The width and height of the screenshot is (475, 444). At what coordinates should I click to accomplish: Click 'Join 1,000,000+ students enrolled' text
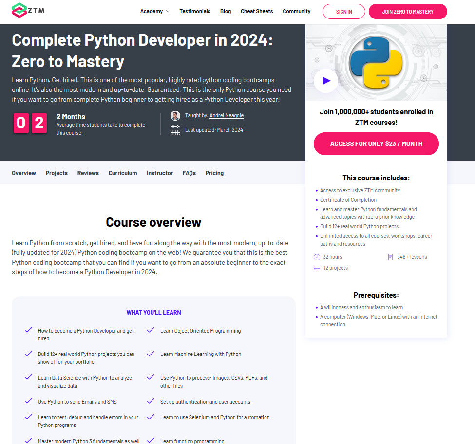coord(376,117)
